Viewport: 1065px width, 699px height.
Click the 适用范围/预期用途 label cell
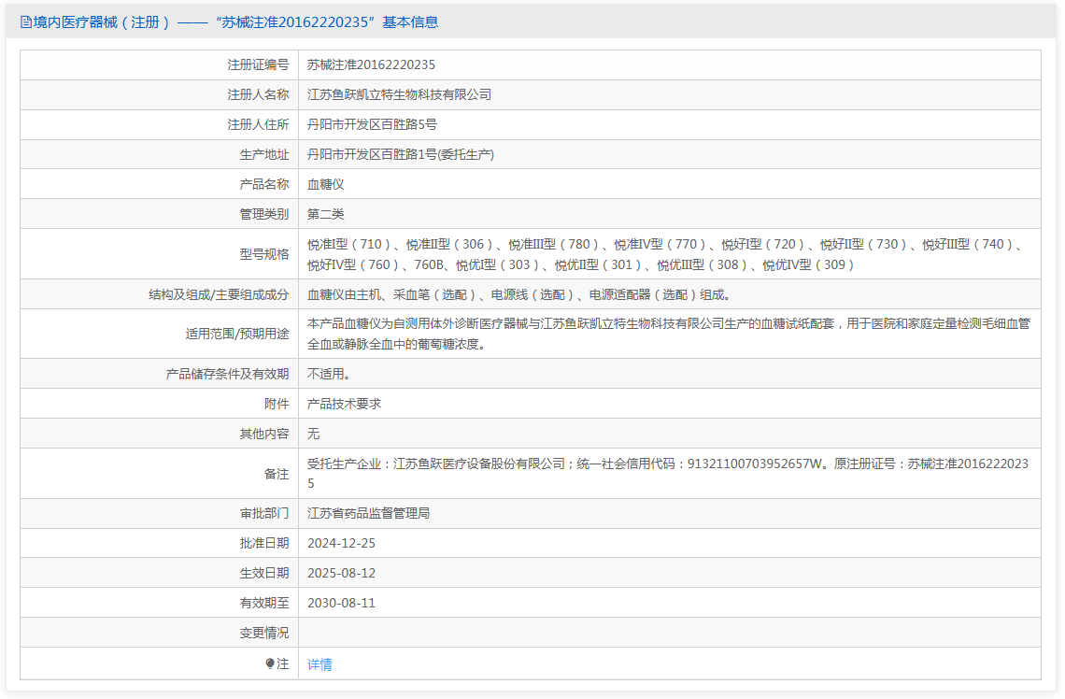tap(160, 334)
